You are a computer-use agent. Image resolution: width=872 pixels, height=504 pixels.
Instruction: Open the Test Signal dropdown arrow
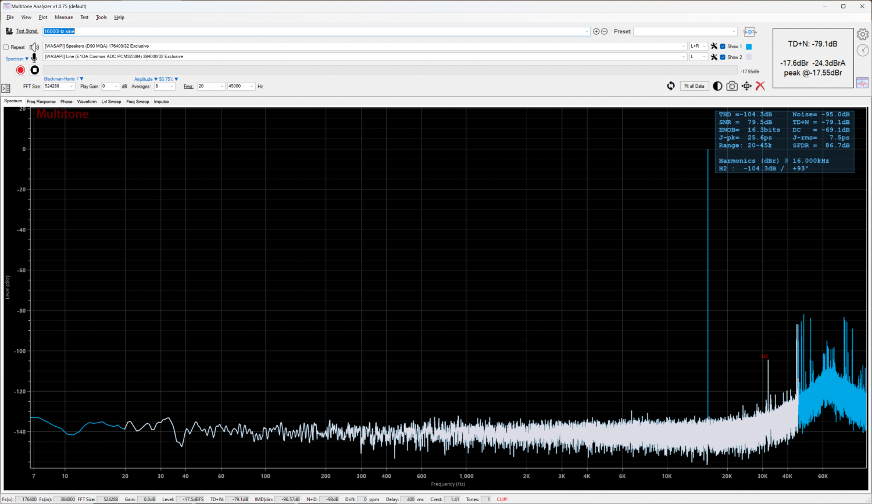click(587, 31)
